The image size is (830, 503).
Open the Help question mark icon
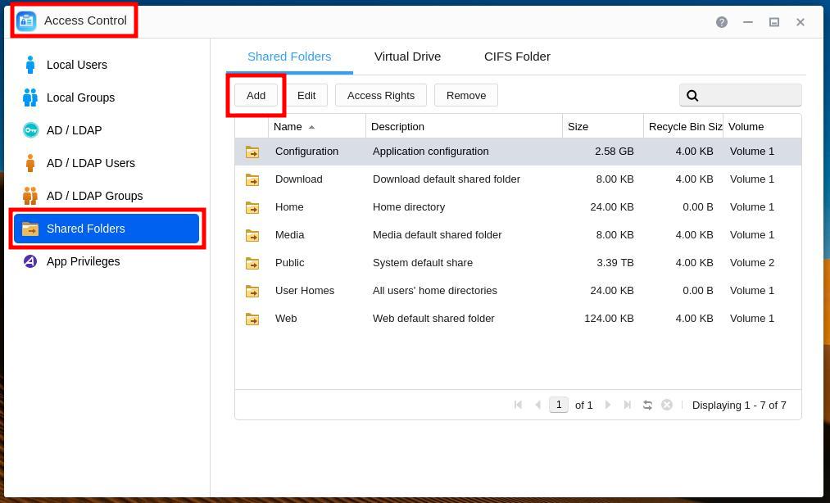click(x=721, y=22)
